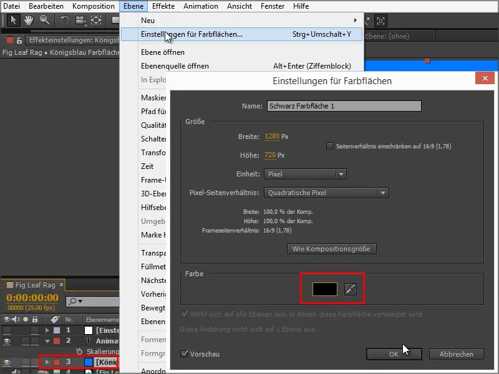Toggle visibility eye of layer 2

[7, 341]
